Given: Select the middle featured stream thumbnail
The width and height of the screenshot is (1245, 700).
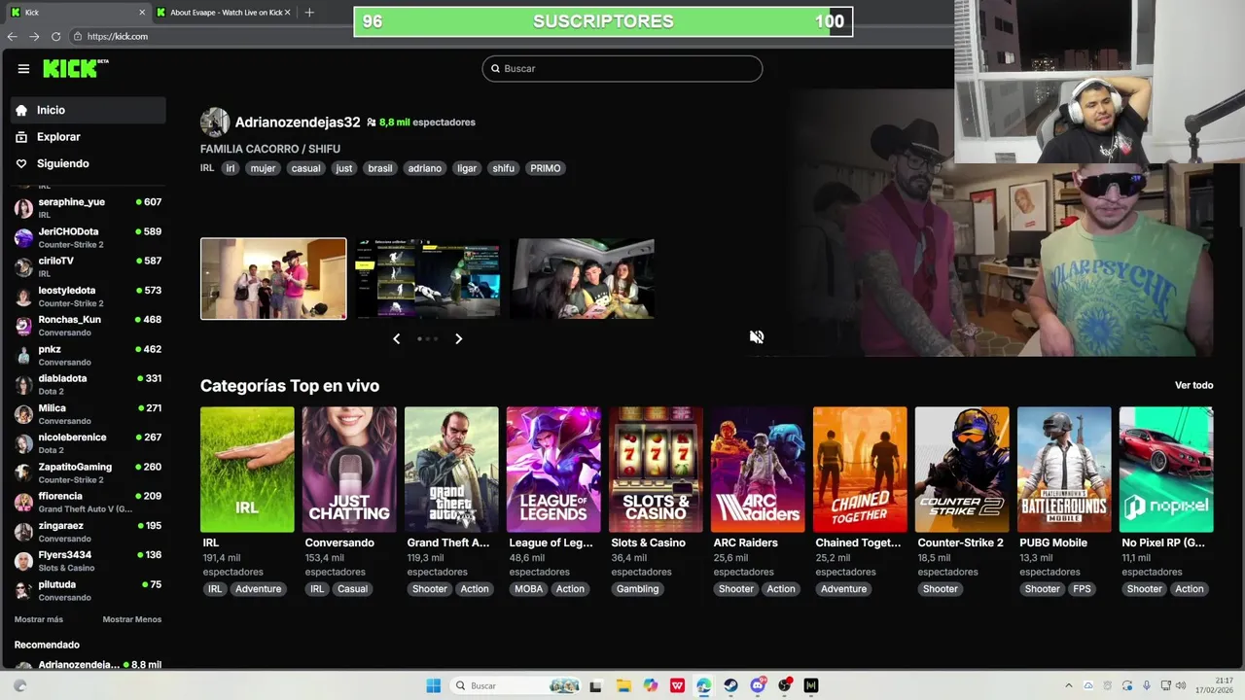Looking at the screenshot, I should pos(428,278).
